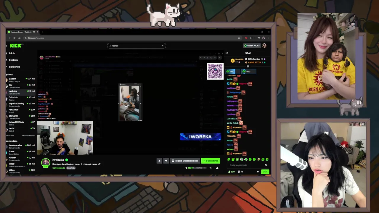The height and width of the screenshot is (213, 379).
Task: Open the browser home page button
Action: (x=20, y=38)
